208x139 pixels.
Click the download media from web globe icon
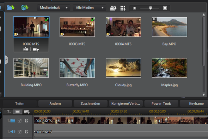point(25,7)
